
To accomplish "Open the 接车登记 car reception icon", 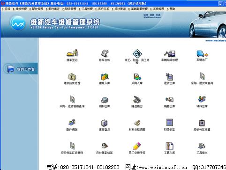I will click(x=72, y=53).
